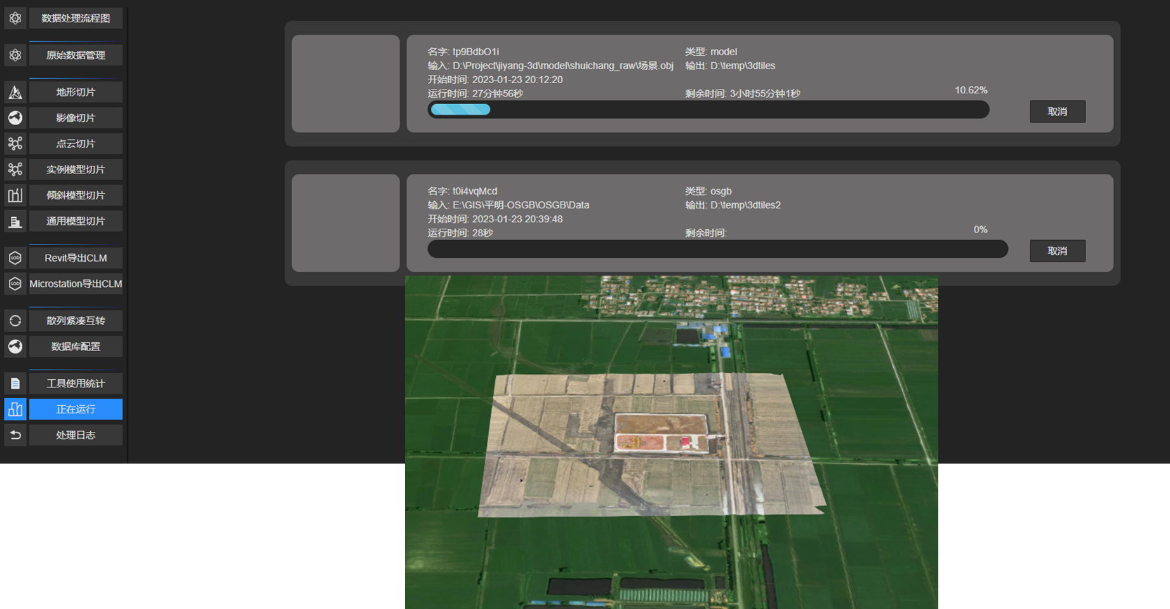Open the 数据处理流程图 menu item
Viewport: 1170px width, 609px height.
click(76, 18)
